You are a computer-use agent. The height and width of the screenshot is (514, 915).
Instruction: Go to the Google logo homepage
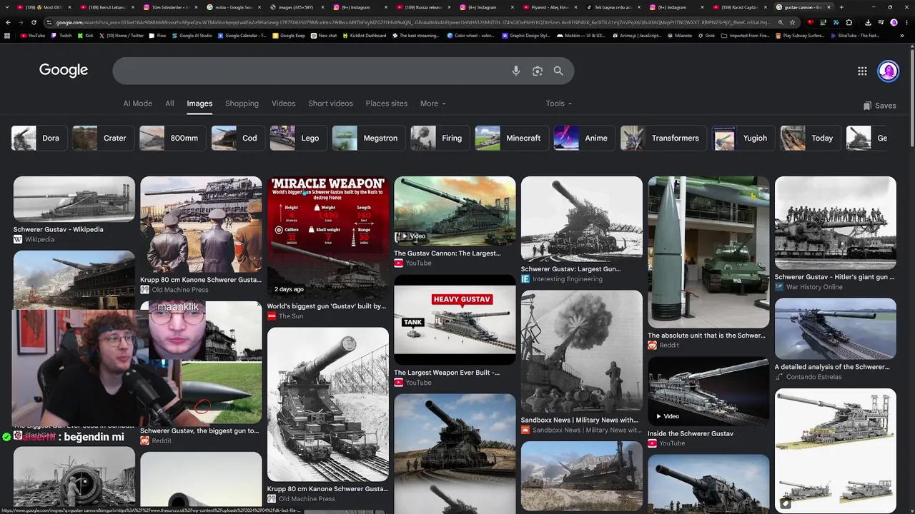[64, 70]
